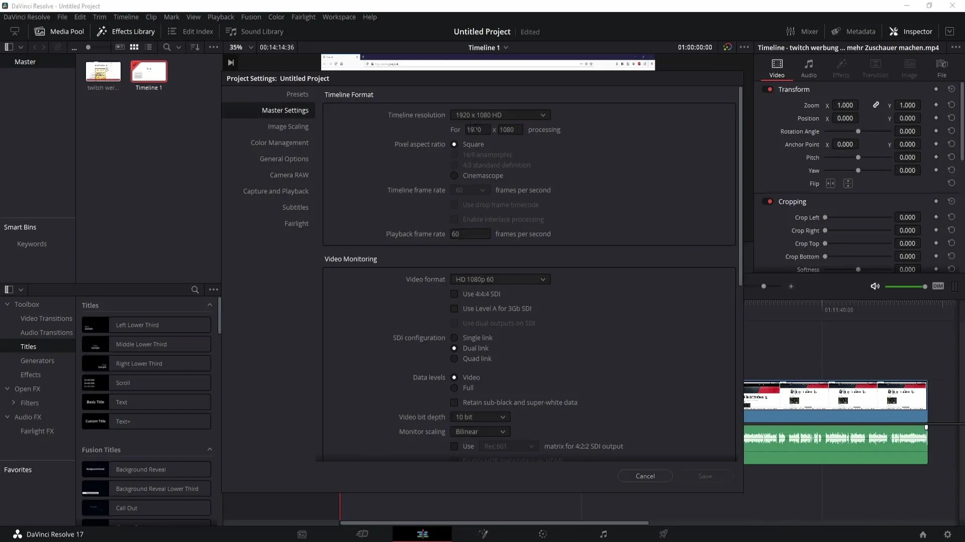Click Save button in Project Settings
The width and height of the screenshot is (965, 542).
pos(705,476)
